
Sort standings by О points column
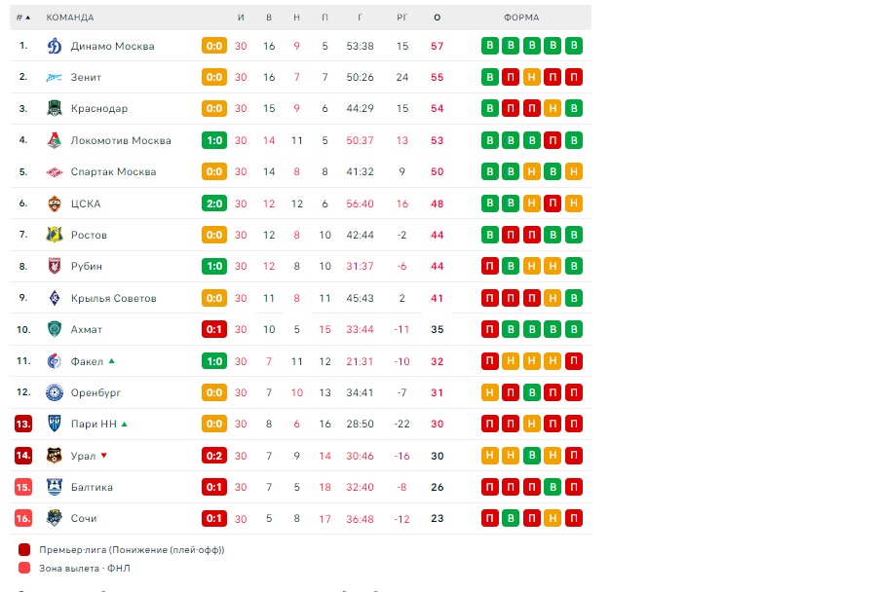[438, 18]
